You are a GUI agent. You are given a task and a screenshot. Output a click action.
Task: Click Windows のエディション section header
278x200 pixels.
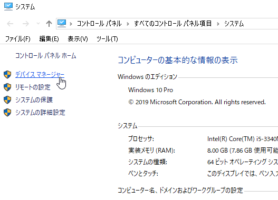(x=147, y=77)
